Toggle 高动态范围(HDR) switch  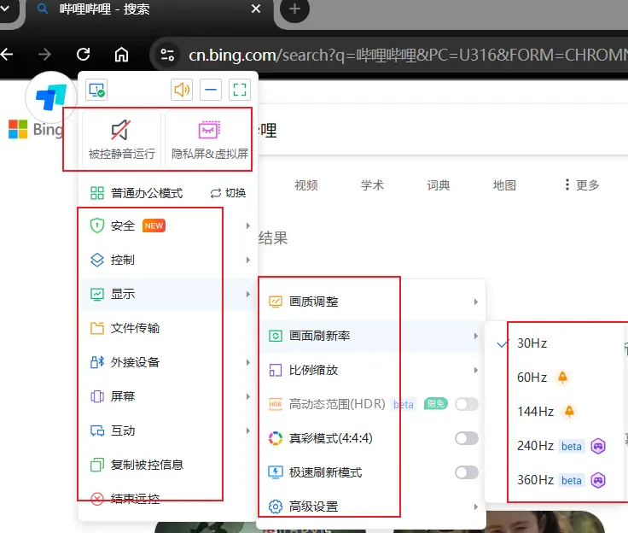coord(467,404)
